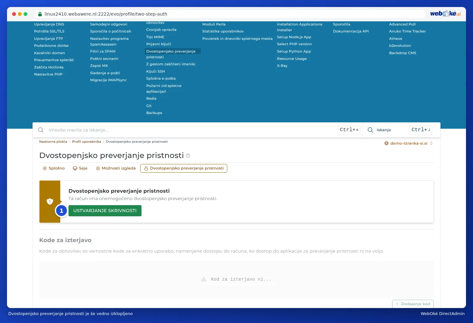Image resolution: width=473 pixels, height=323 pixels.
Task: Click the magnifier icon next to Iskanje
Action: tap(370, 130)
